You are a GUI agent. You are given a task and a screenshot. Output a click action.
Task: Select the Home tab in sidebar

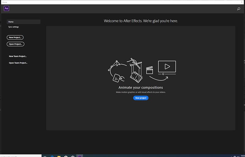(x=24, y=22)
